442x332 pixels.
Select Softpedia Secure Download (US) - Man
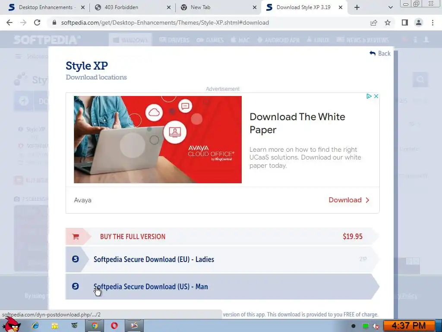[x=222, y=286]
